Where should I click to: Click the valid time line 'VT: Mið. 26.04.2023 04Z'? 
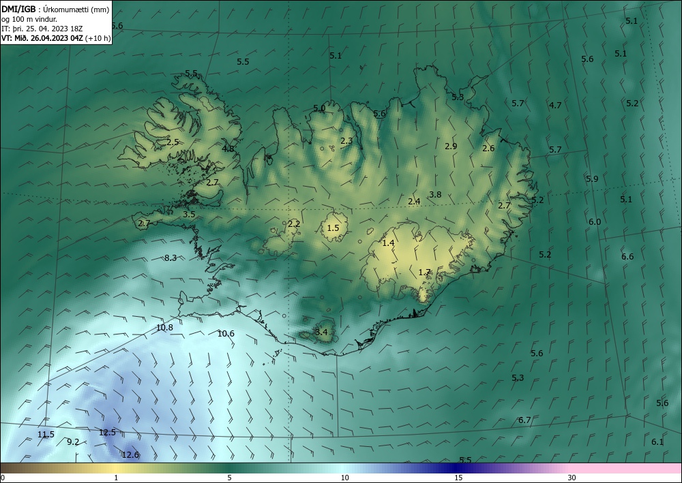click(x=43, y=38)
